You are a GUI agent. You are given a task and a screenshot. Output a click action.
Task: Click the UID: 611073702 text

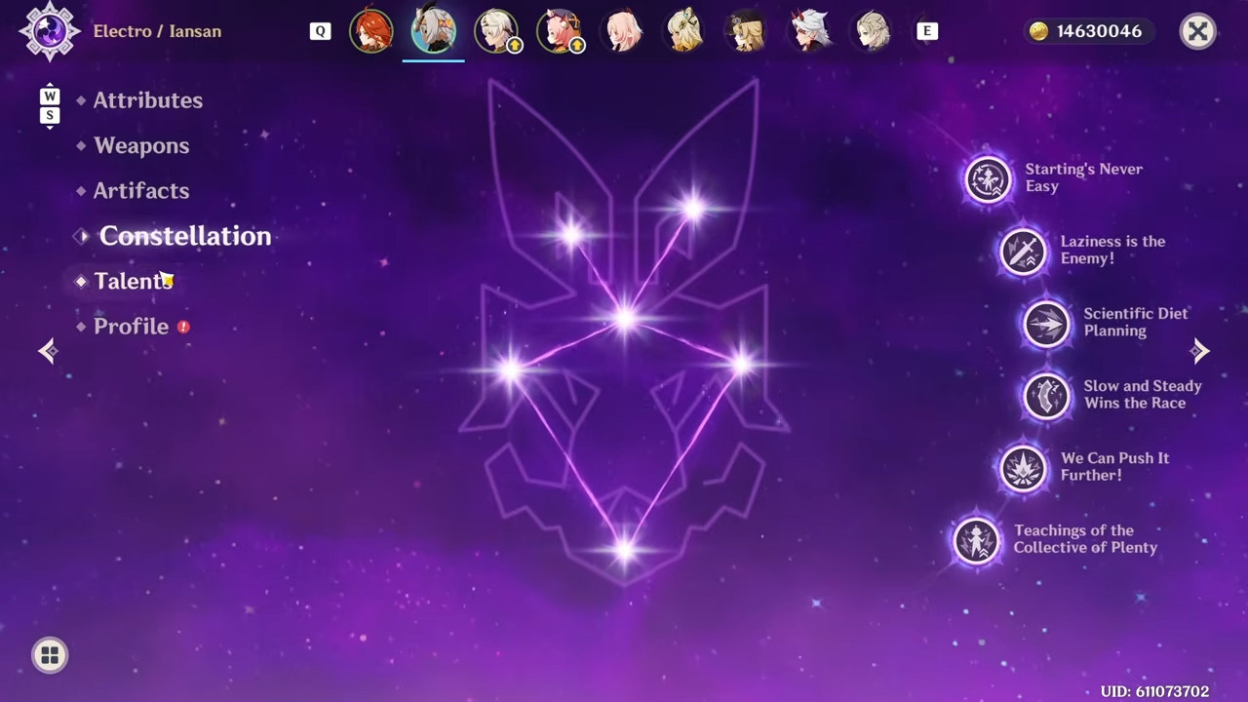1154,691
